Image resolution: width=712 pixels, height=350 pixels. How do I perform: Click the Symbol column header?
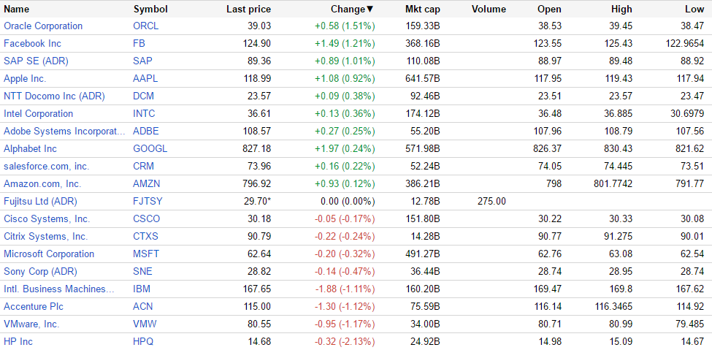(x=150, y=9)
